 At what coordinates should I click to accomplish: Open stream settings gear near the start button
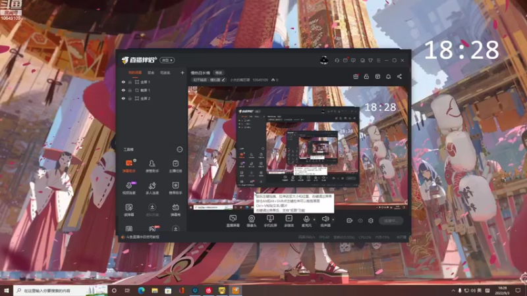click(371, 220)
